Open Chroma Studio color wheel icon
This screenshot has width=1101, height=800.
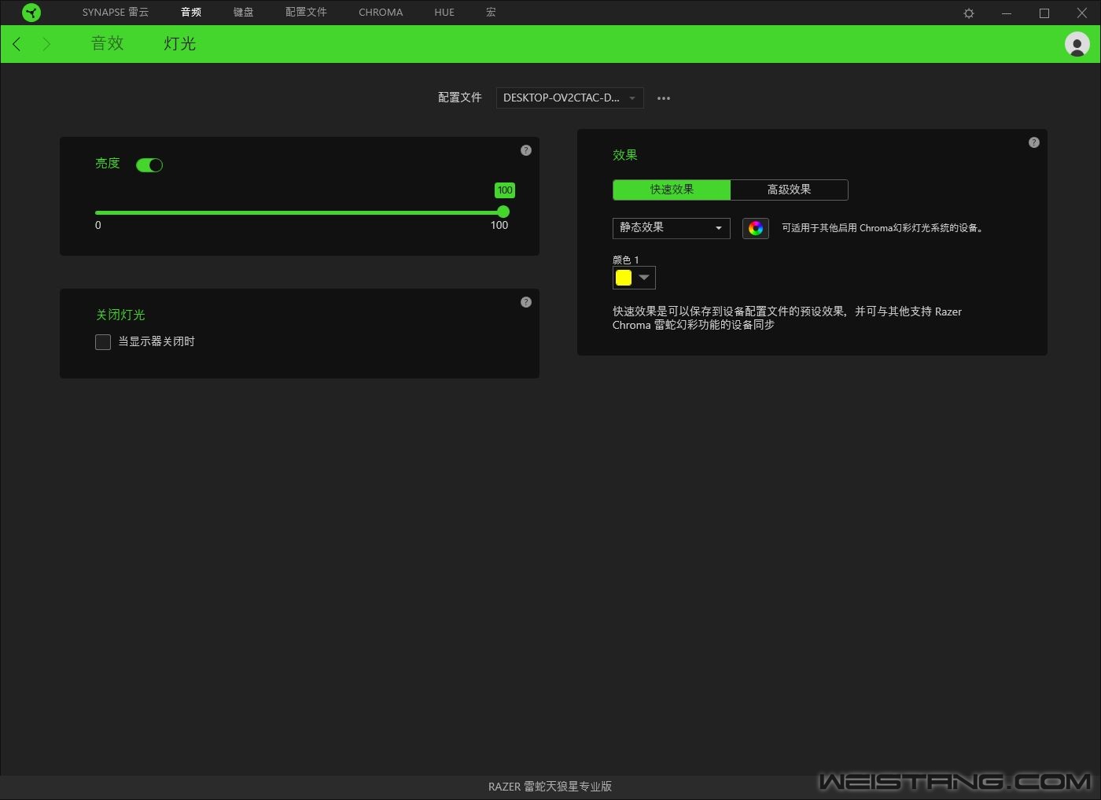756,228
